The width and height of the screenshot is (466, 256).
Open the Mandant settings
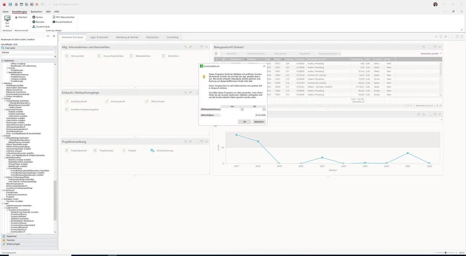[x=21, y=17]
